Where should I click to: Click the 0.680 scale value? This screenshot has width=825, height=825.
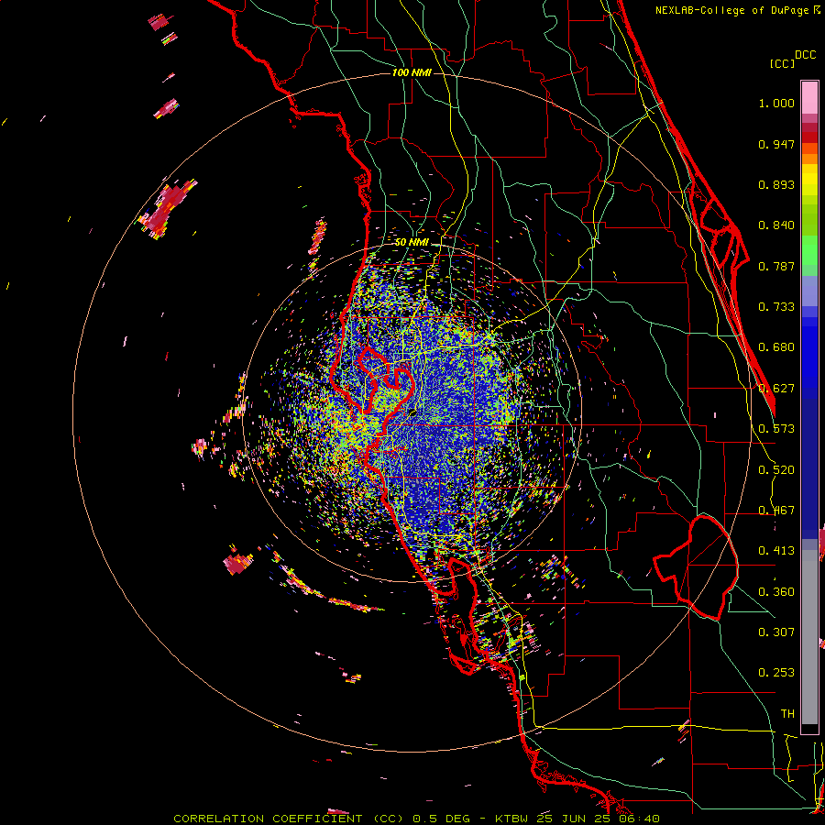click(x=776, y=347)
